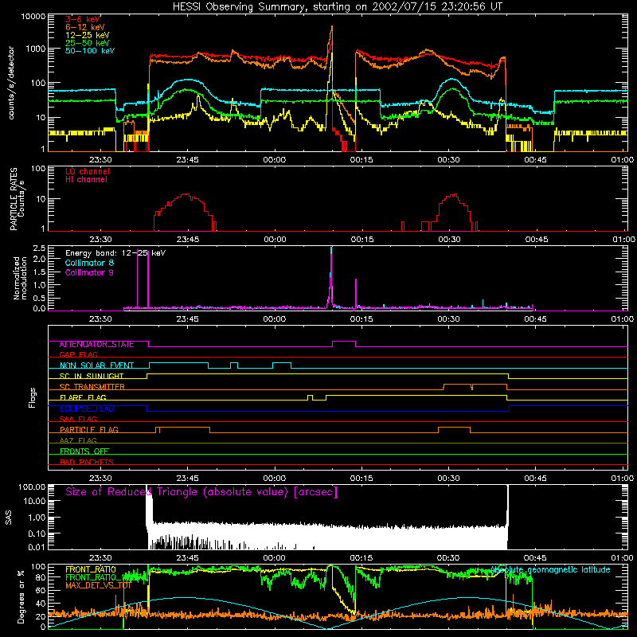This screenshot has height=637, width=637.
Task: Click the BAD_PACKETS flag label
Action: [x=87, y=463]
